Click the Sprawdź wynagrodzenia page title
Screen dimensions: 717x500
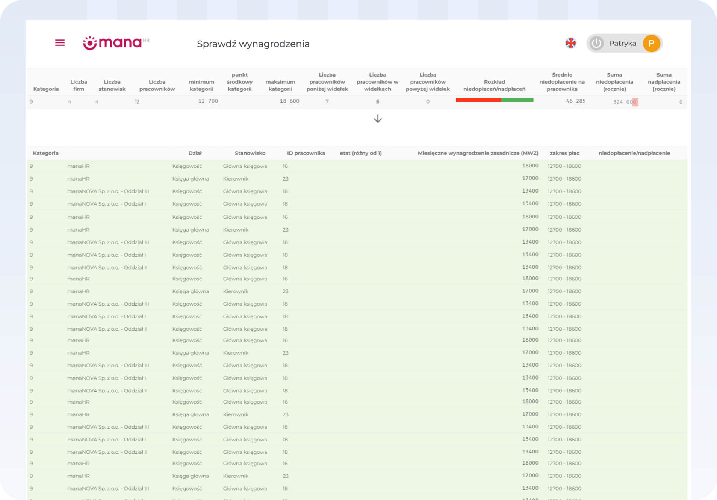(x=253, y=44)
